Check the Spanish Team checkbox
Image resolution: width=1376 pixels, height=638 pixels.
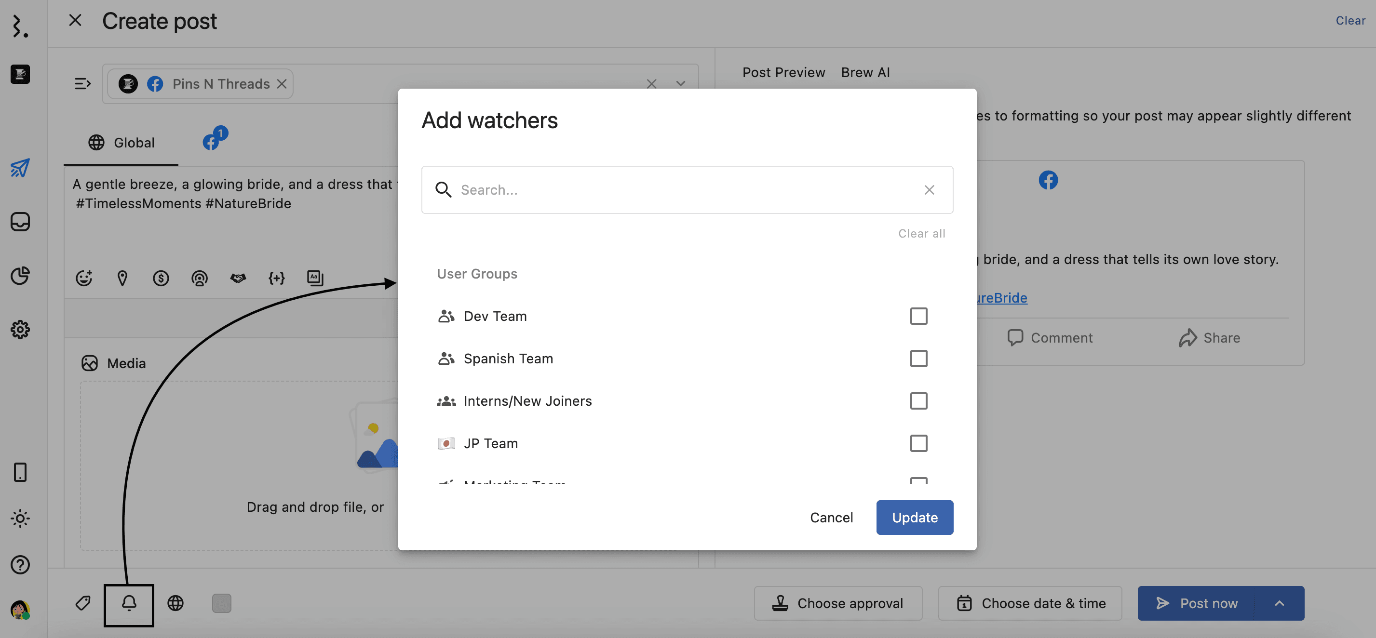point(918,358)
